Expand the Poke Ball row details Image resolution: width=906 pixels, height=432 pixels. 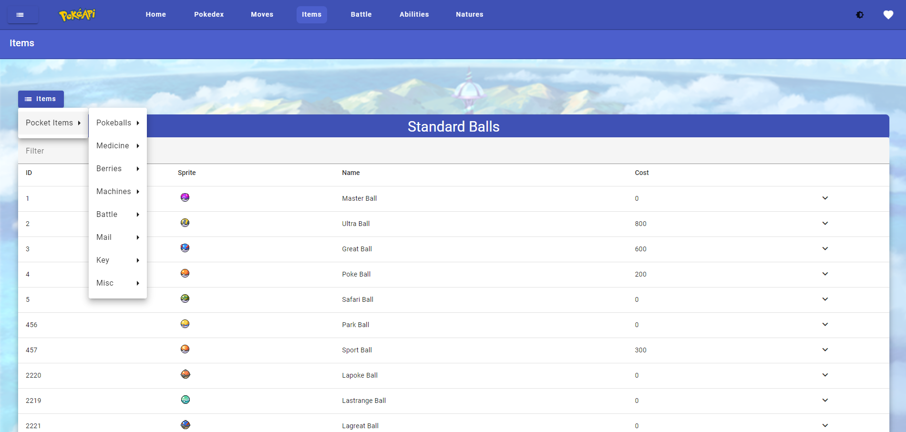pyautogui.click(x=825, y=274)
